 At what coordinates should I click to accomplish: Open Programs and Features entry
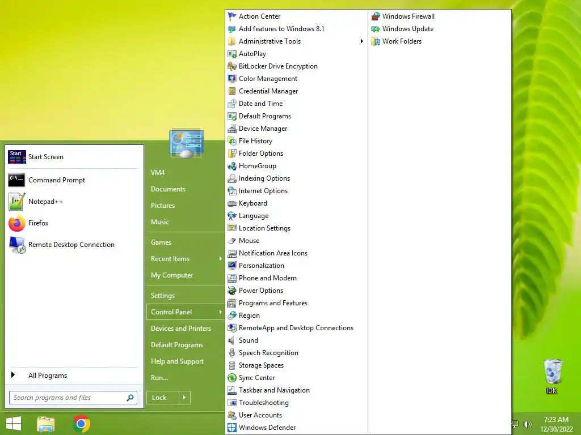[273, 303]
